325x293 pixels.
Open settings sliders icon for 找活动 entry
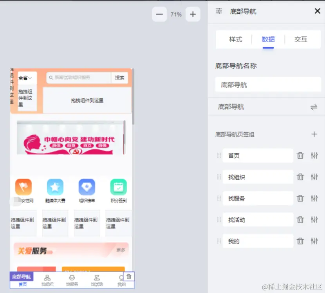click(x=314, y=220)
